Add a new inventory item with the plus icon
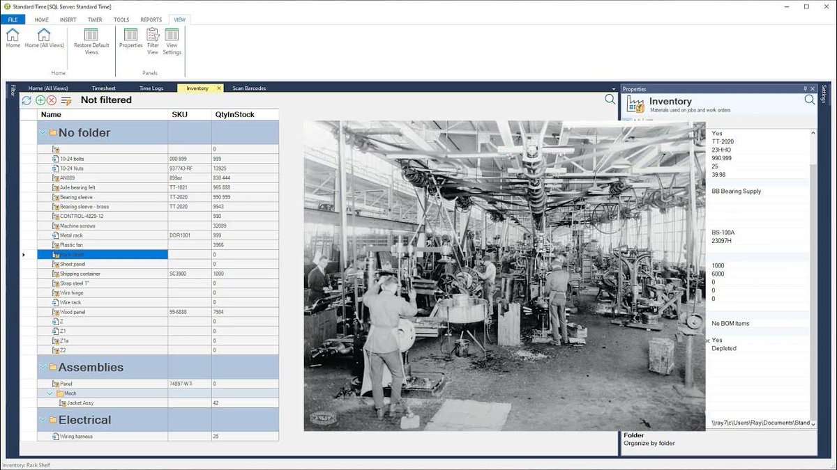 coord(39,100)
